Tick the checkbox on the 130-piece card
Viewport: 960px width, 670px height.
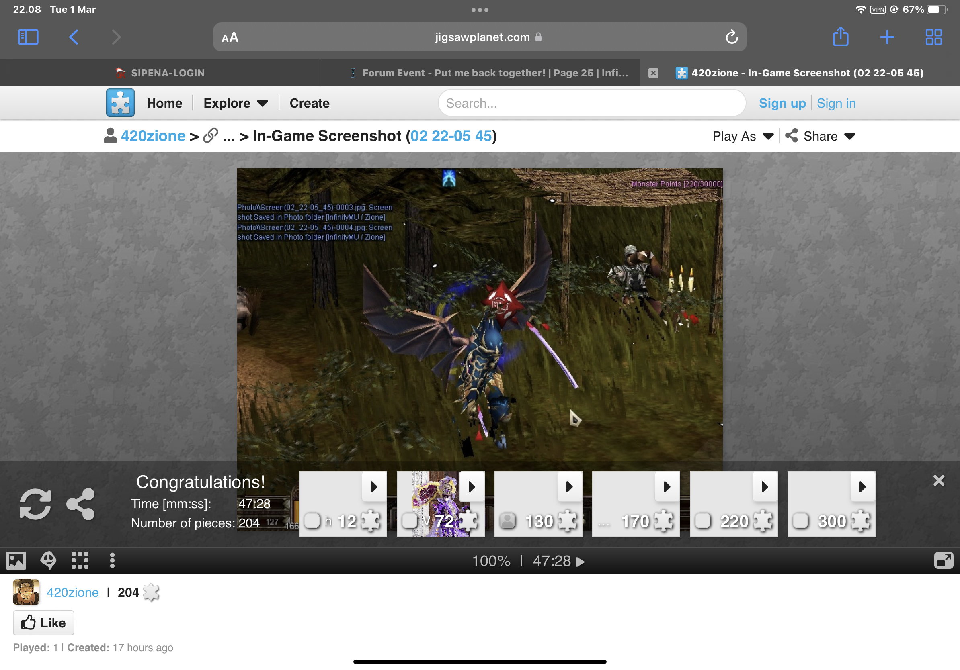(508, 521)
